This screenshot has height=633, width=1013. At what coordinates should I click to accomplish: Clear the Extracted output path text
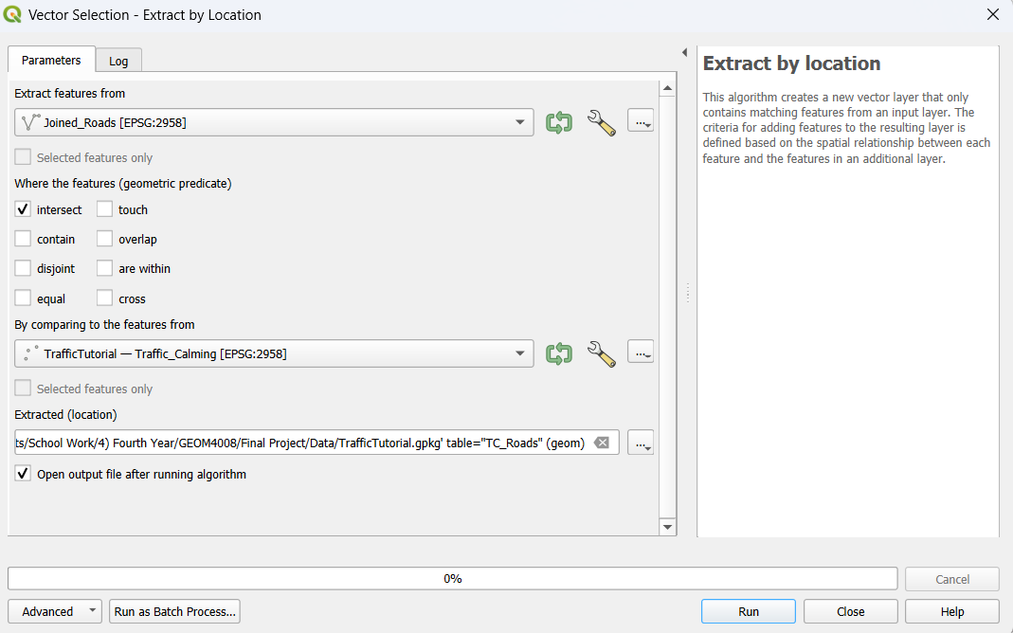coord(602,443)
